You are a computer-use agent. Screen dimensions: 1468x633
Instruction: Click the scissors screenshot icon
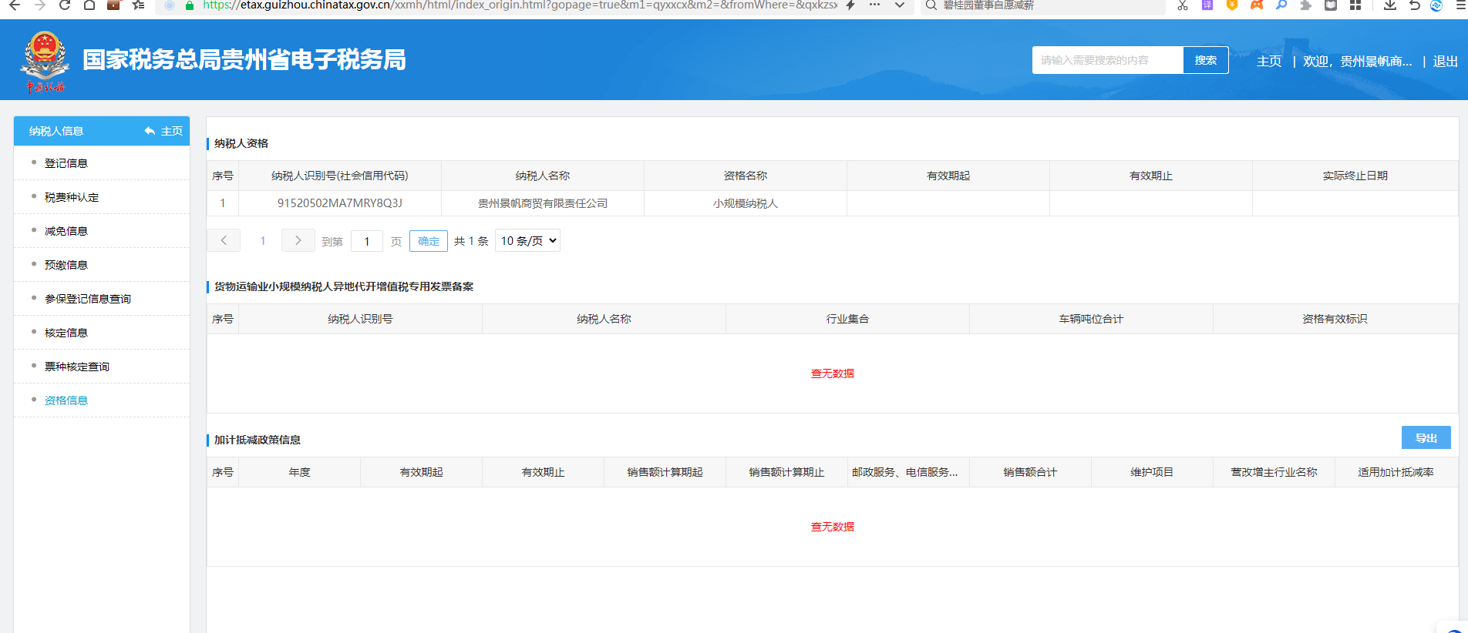click(x=1183, y=5)
